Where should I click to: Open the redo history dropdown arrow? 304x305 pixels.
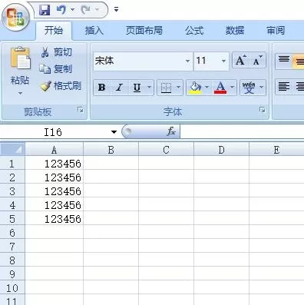[97, 10]
